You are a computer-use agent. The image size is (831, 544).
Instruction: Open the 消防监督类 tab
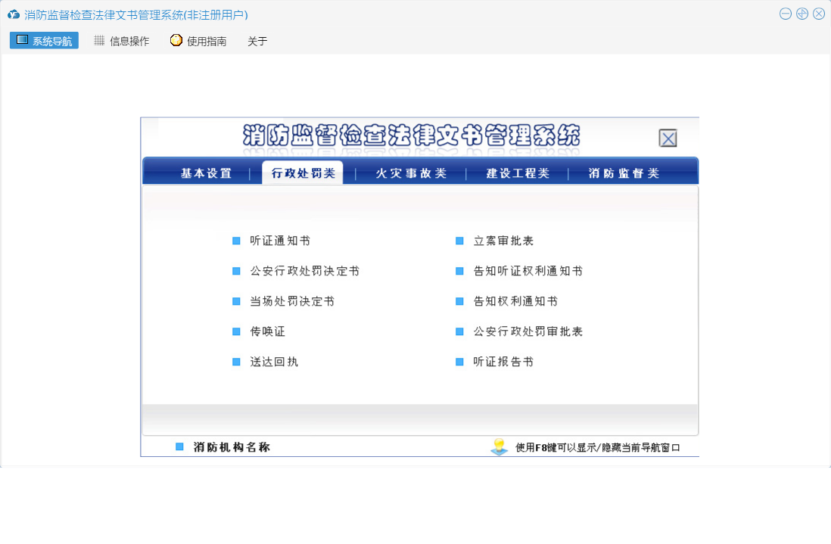[x=624, y=173]
